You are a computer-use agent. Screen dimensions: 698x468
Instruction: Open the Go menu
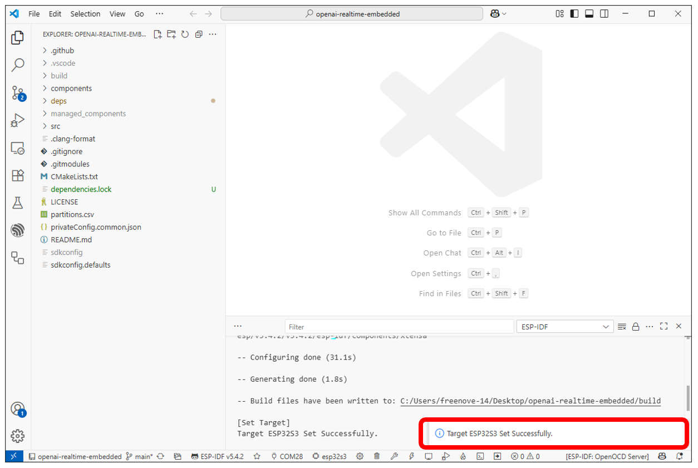[x=139, y=14]
